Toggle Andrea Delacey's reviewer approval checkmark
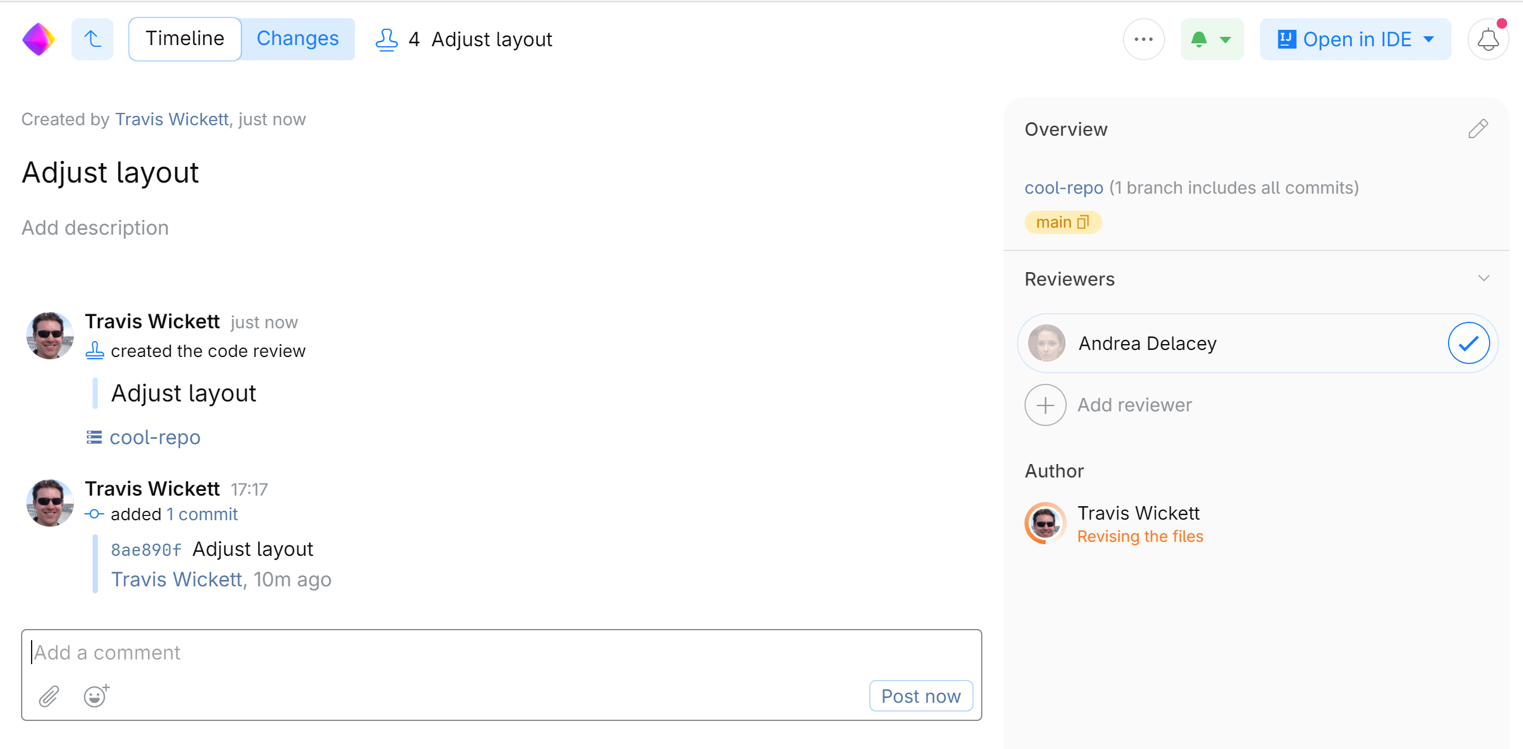 click(1468, 342)
